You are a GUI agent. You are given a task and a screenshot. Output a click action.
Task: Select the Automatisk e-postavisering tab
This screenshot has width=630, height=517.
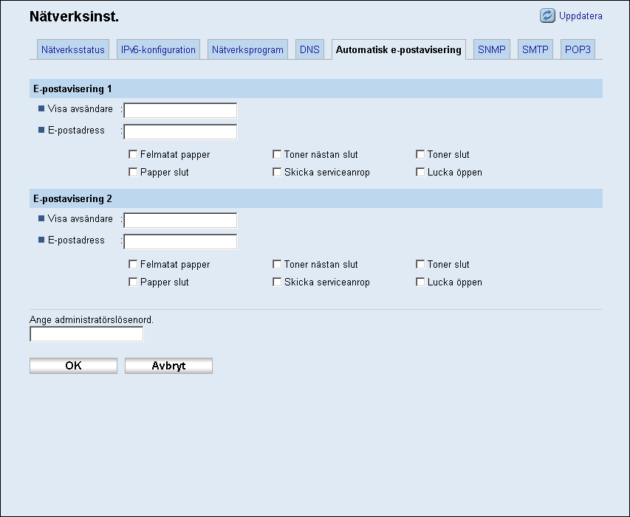pyautogui.click(x=399, y=49)
